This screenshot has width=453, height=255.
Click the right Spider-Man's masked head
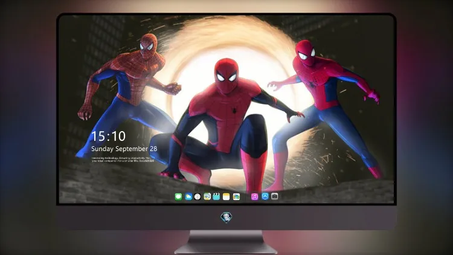pos(305,53)
